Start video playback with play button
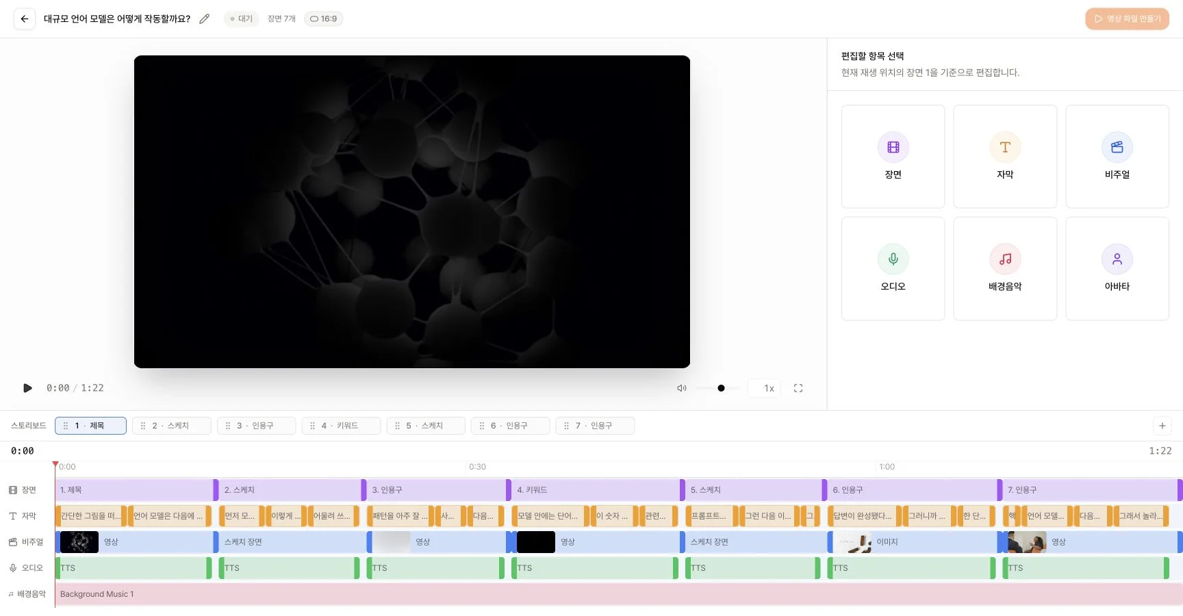Image resolution: width=1183 pixels, height=616 pixels. 27,388
